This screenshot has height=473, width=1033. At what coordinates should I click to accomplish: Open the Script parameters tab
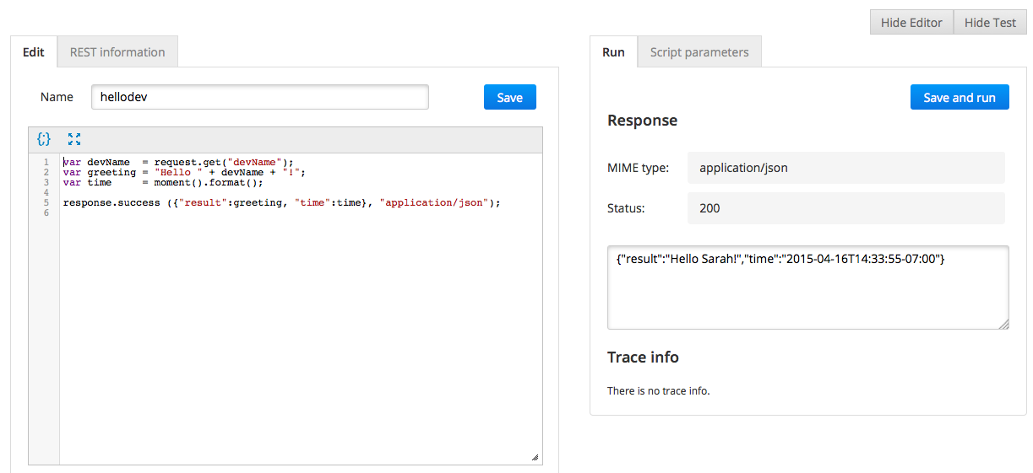click(699, 52)
